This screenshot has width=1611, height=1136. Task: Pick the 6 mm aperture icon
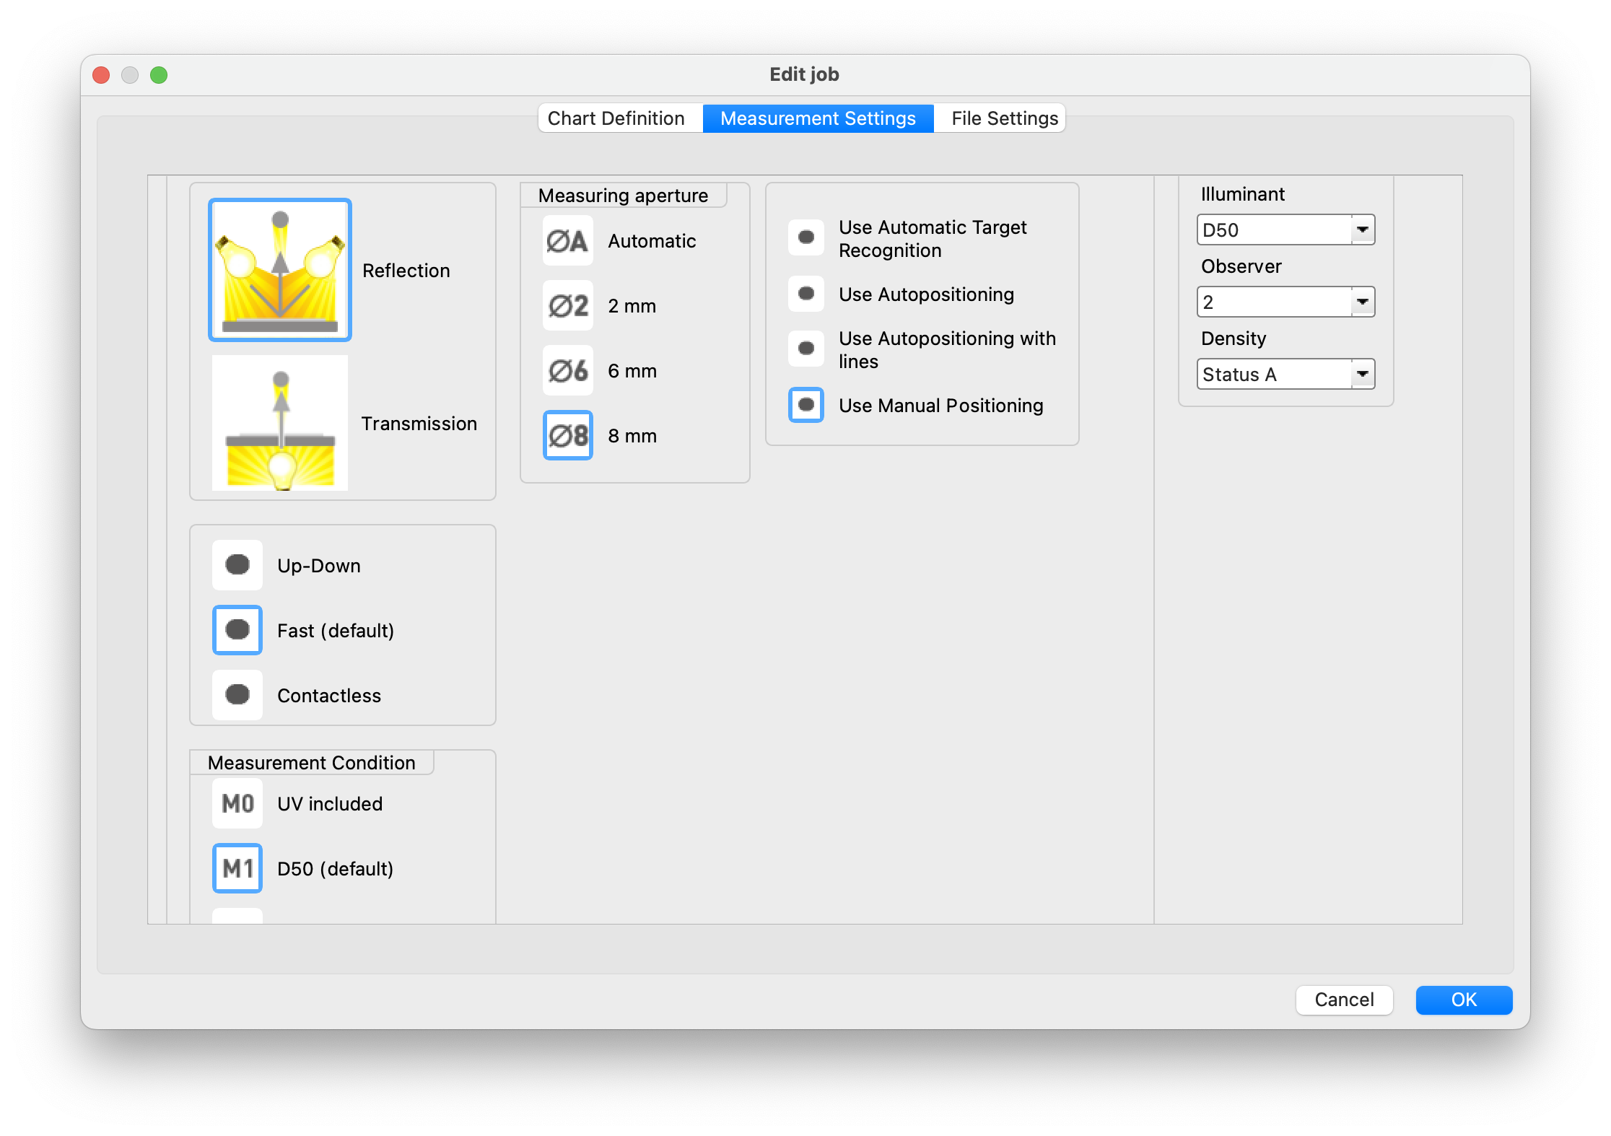[x=567, y=371]
